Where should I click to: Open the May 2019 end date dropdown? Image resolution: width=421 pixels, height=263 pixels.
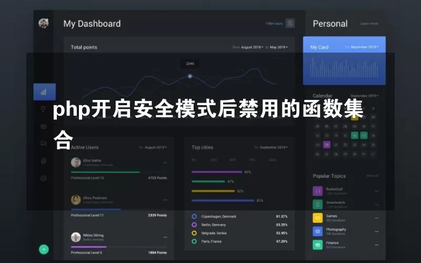pyautogui.click(x=279, y=47)
